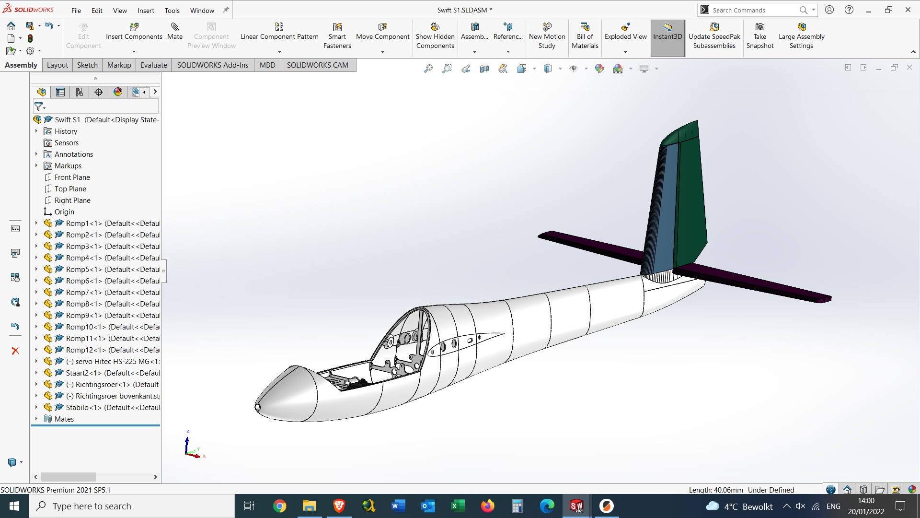
Task: Select the Zoom to Fit icon
Action: tap(429, 69)
